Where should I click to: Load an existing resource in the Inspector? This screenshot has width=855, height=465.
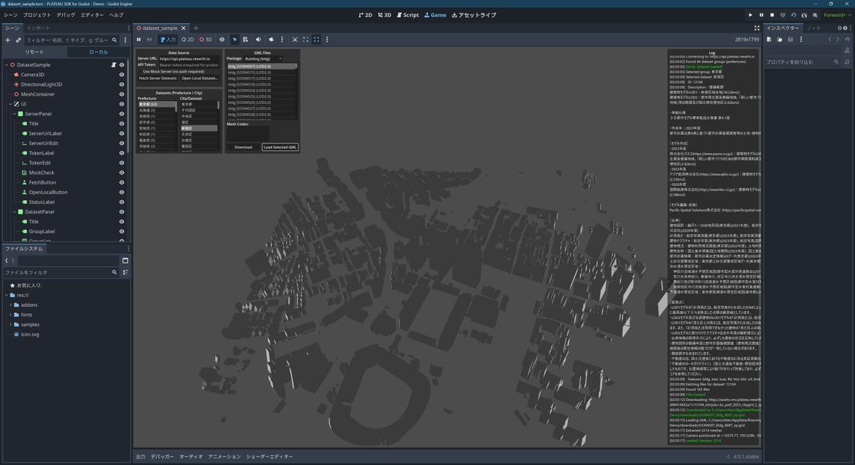779,40
